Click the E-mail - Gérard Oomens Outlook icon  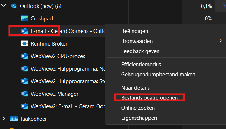(x=25, y=31)
